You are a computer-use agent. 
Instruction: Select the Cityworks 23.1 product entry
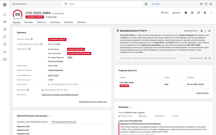[x=23, y=130]
